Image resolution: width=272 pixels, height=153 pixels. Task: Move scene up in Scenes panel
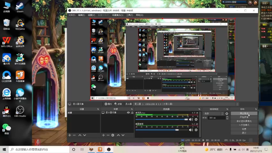pos(80,135)
